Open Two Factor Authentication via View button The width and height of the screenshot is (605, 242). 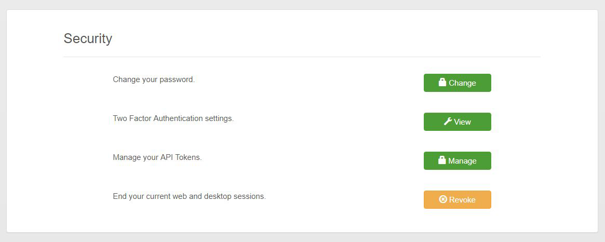457,122
